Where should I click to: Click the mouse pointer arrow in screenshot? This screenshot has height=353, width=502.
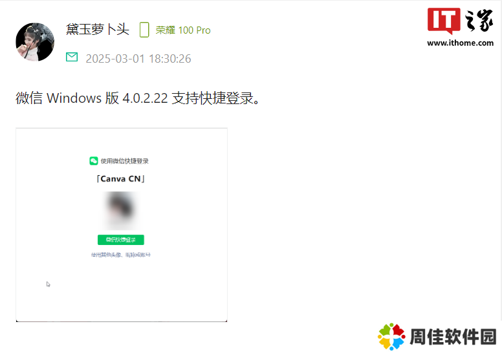pyautogui.click(x=48, y=284)
